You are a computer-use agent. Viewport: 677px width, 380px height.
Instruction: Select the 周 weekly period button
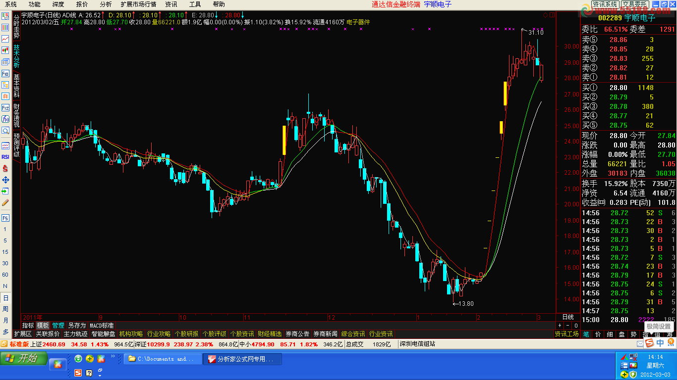tap(5, 309)
